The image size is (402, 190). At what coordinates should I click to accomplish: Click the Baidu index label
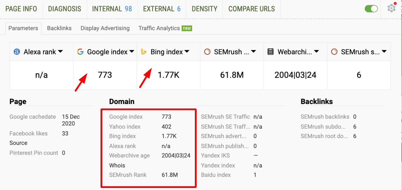coord(216,175)
